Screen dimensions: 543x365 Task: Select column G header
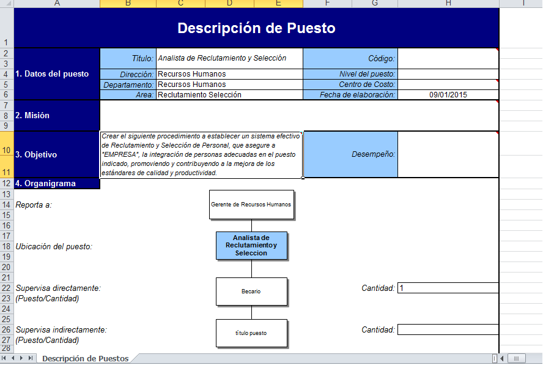pos(375,4)
